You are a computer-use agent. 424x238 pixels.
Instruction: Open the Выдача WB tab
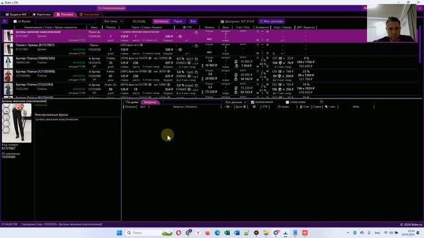(16, 15)
